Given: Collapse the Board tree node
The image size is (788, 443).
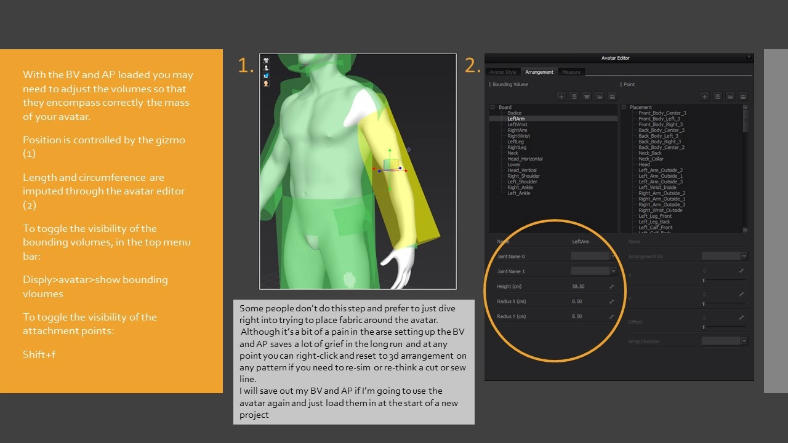Looking at the screenshot, I should (493, 107).
